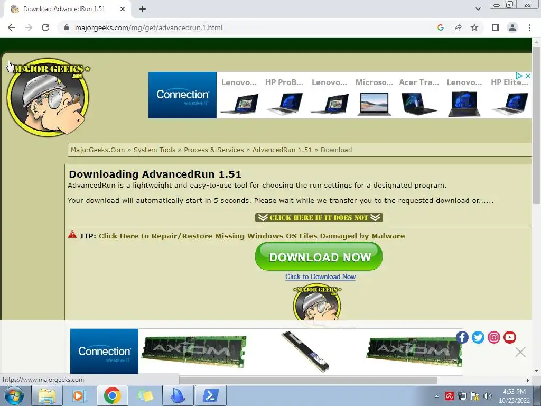This screenshot has width=541, height=406.
Task: Close the bottom ad overlay
Action: tap(520, 352)
